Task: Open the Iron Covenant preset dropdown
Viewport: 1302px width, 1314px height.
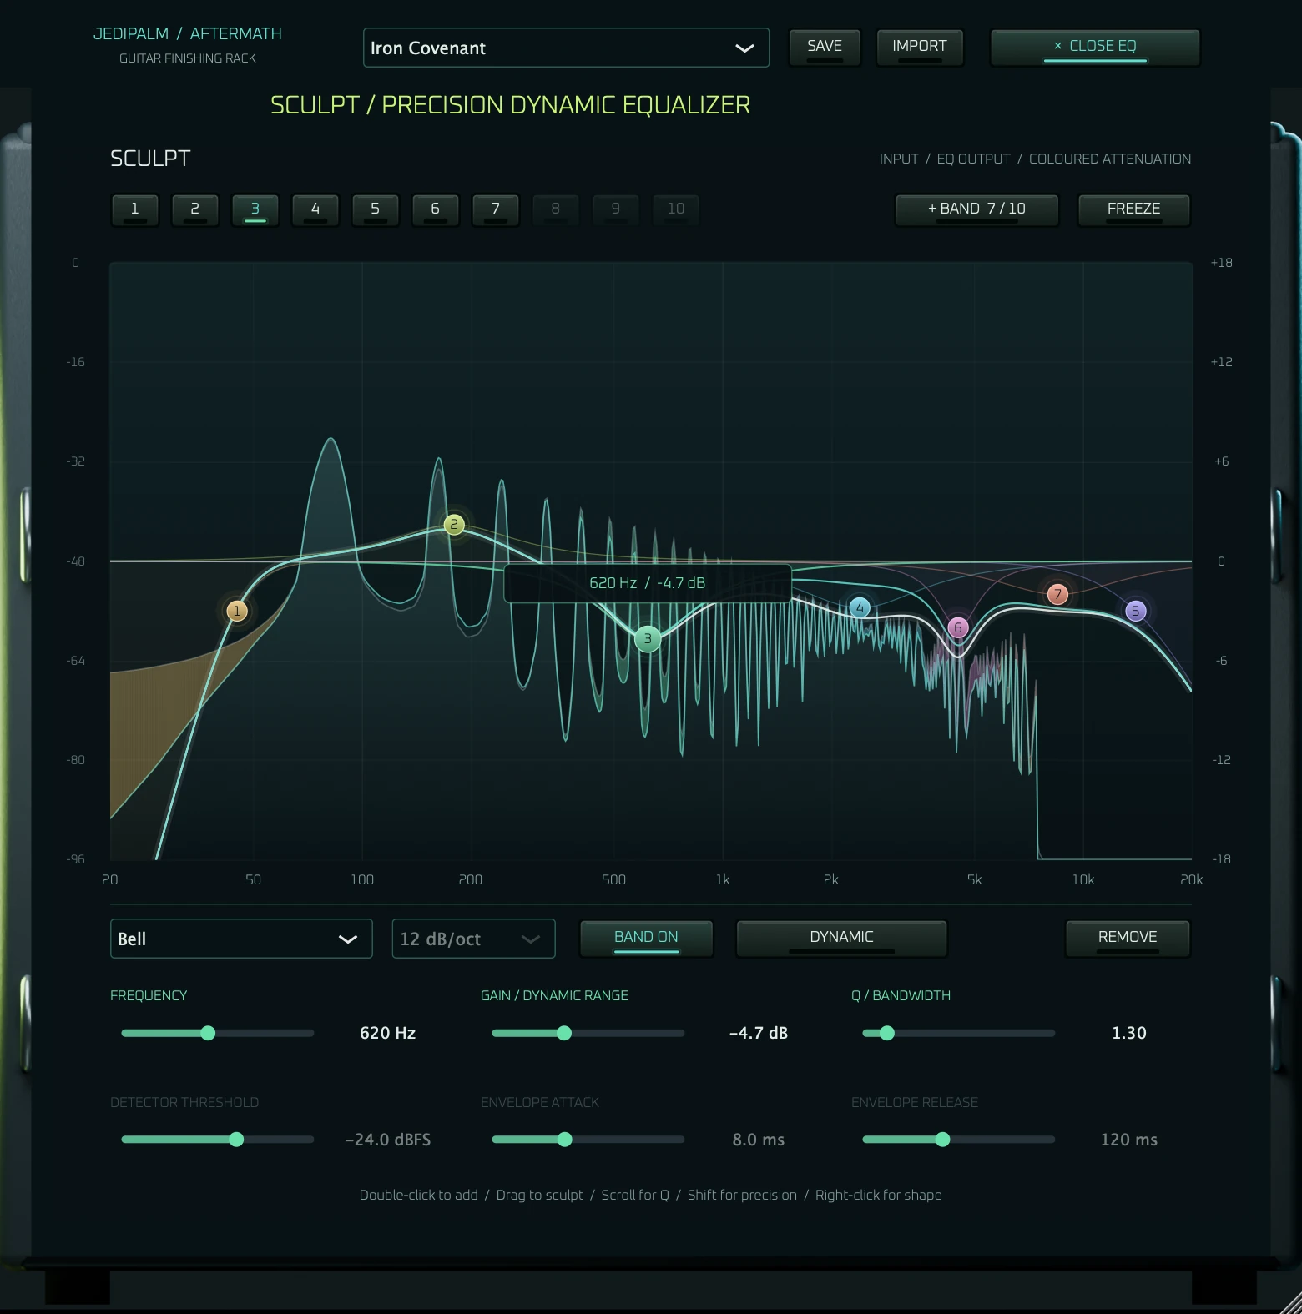Action: [566, 48]
